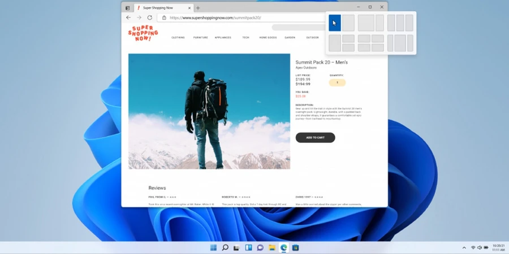Image resolution: width=509 pixels, height=254 pixels.
Task: Click the Microsoft Edge taskbar icon
Action: pos(284,248)
